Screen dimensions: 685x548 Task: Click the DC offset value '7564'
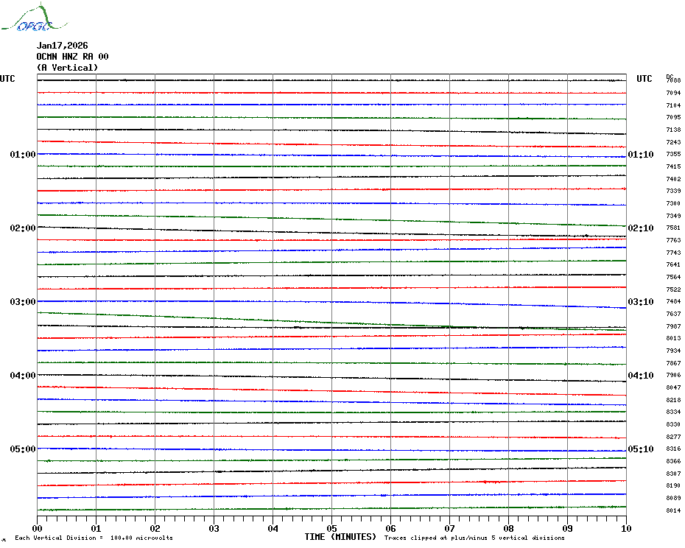click(x=673, y=277)
